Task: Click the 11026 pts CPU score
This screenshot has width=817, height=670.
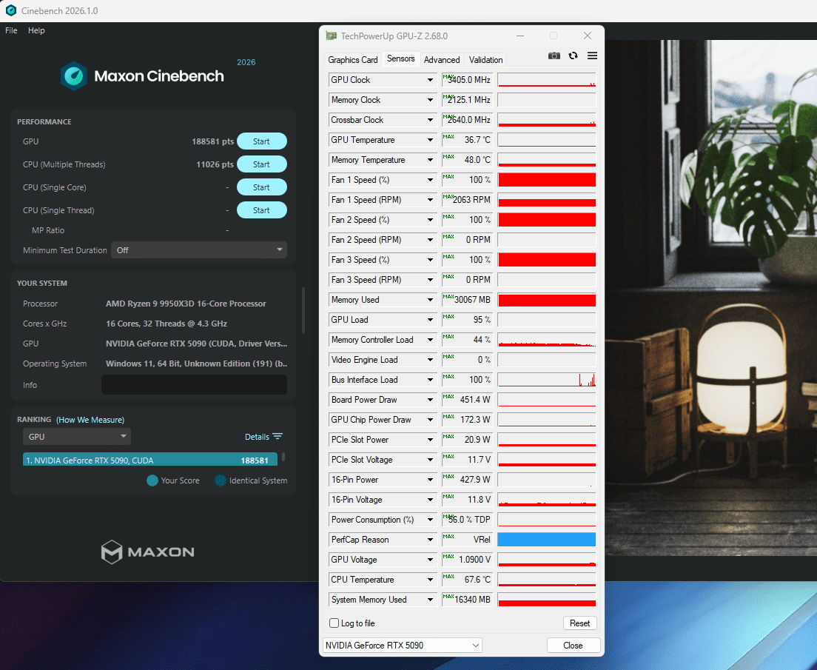Action: pyautogui.click(x=215, y=164)
